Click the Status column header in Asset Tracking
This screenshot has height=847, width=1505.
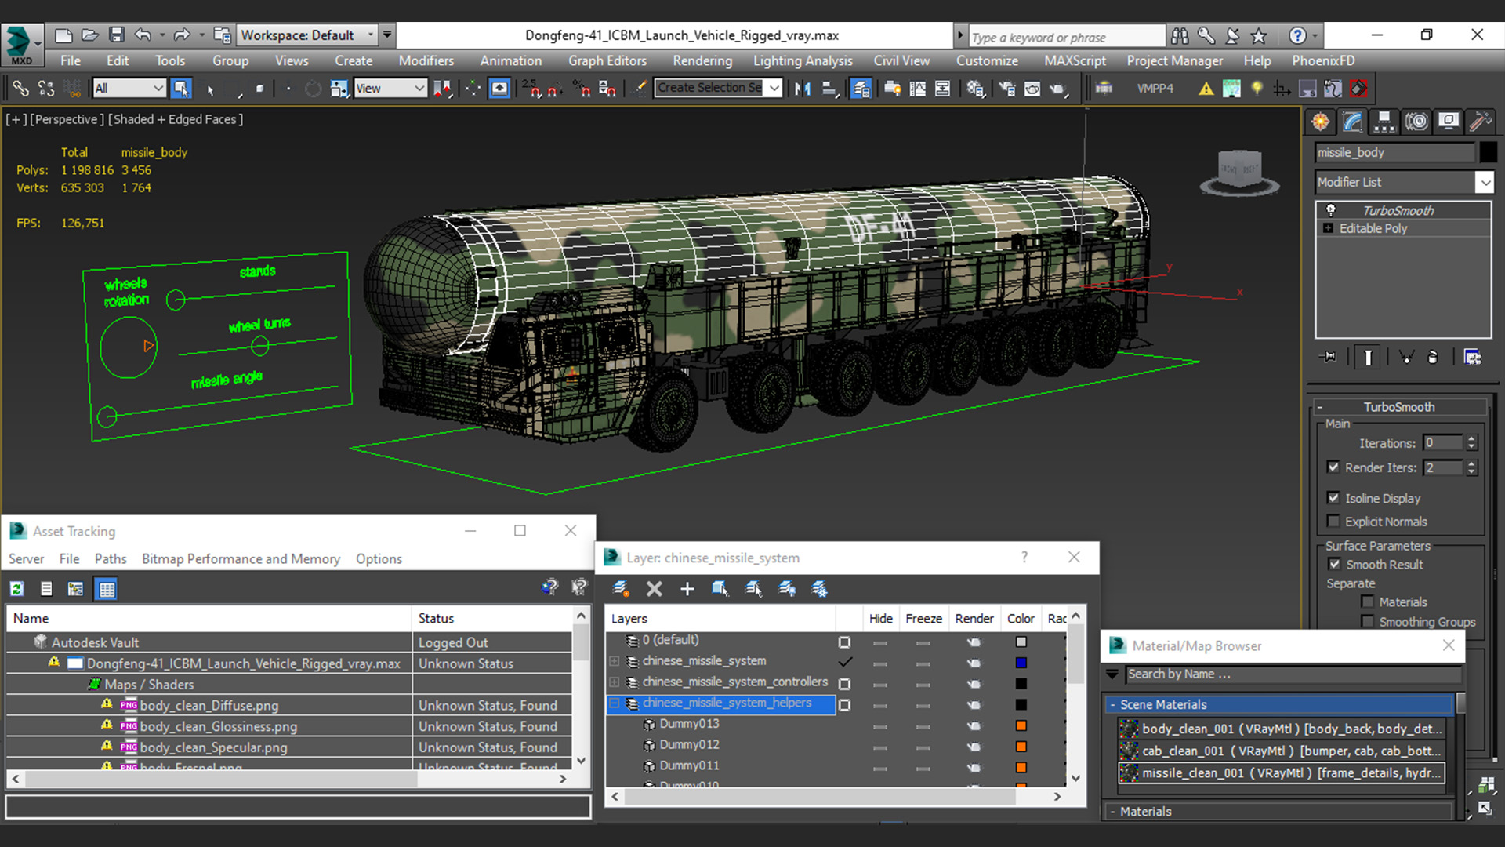click(x=492, y=619)
